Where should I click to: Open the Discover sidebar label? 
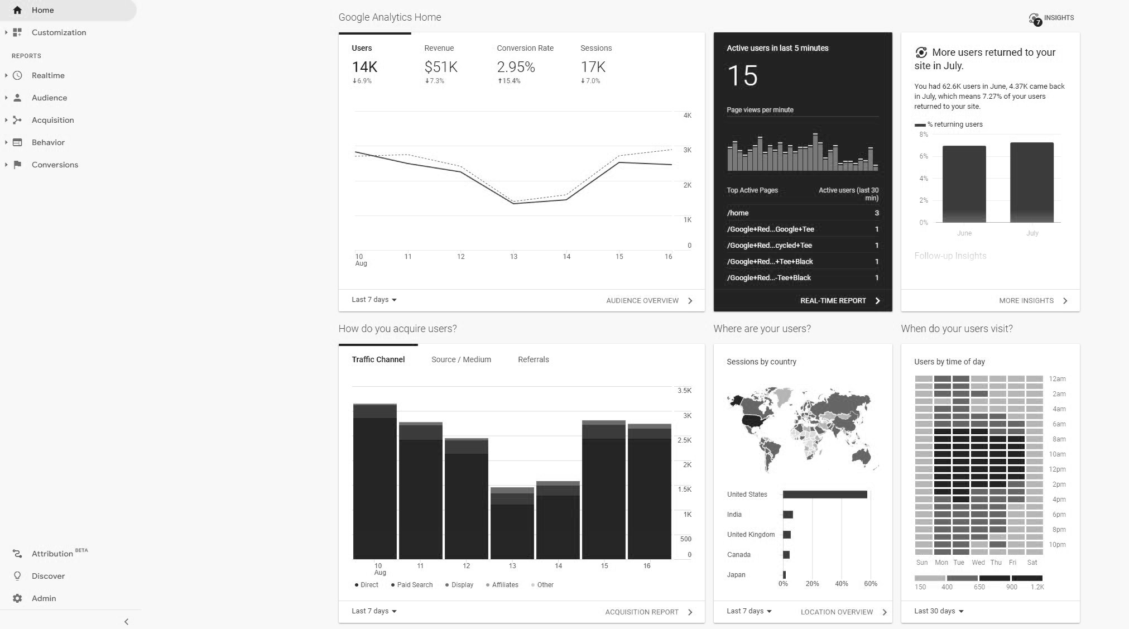[x=48, y=576]
